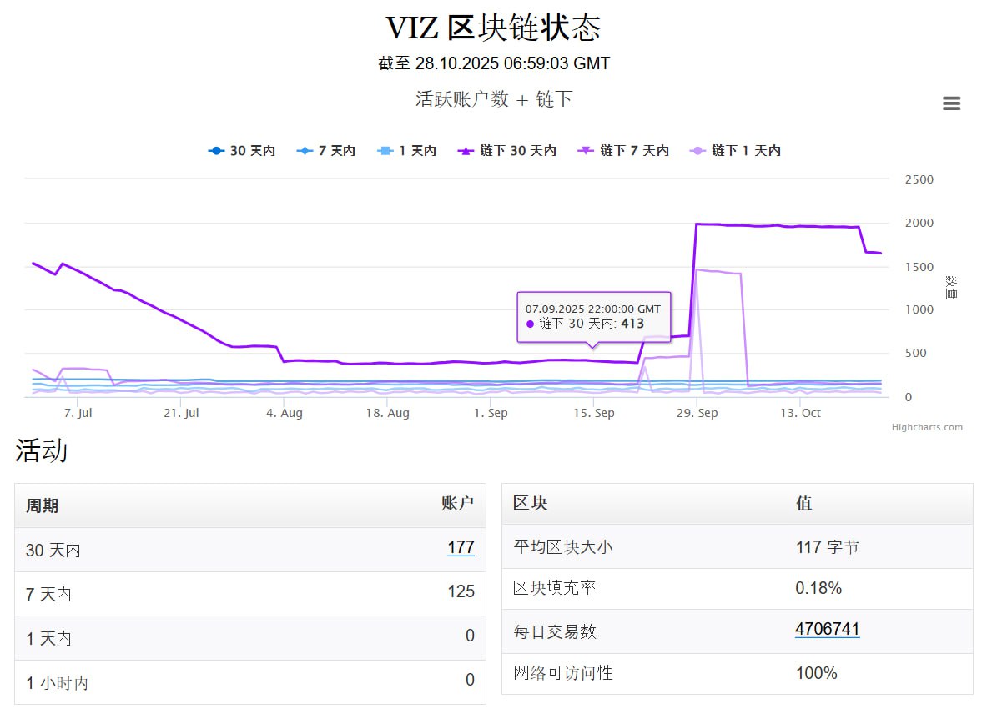Click the VIZ 区块链状态 page title

pyautogui.click(x=492, y=28)
